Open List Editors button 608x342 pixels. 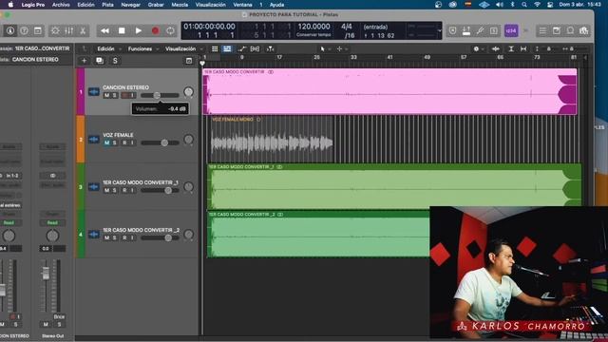[542, 30]
